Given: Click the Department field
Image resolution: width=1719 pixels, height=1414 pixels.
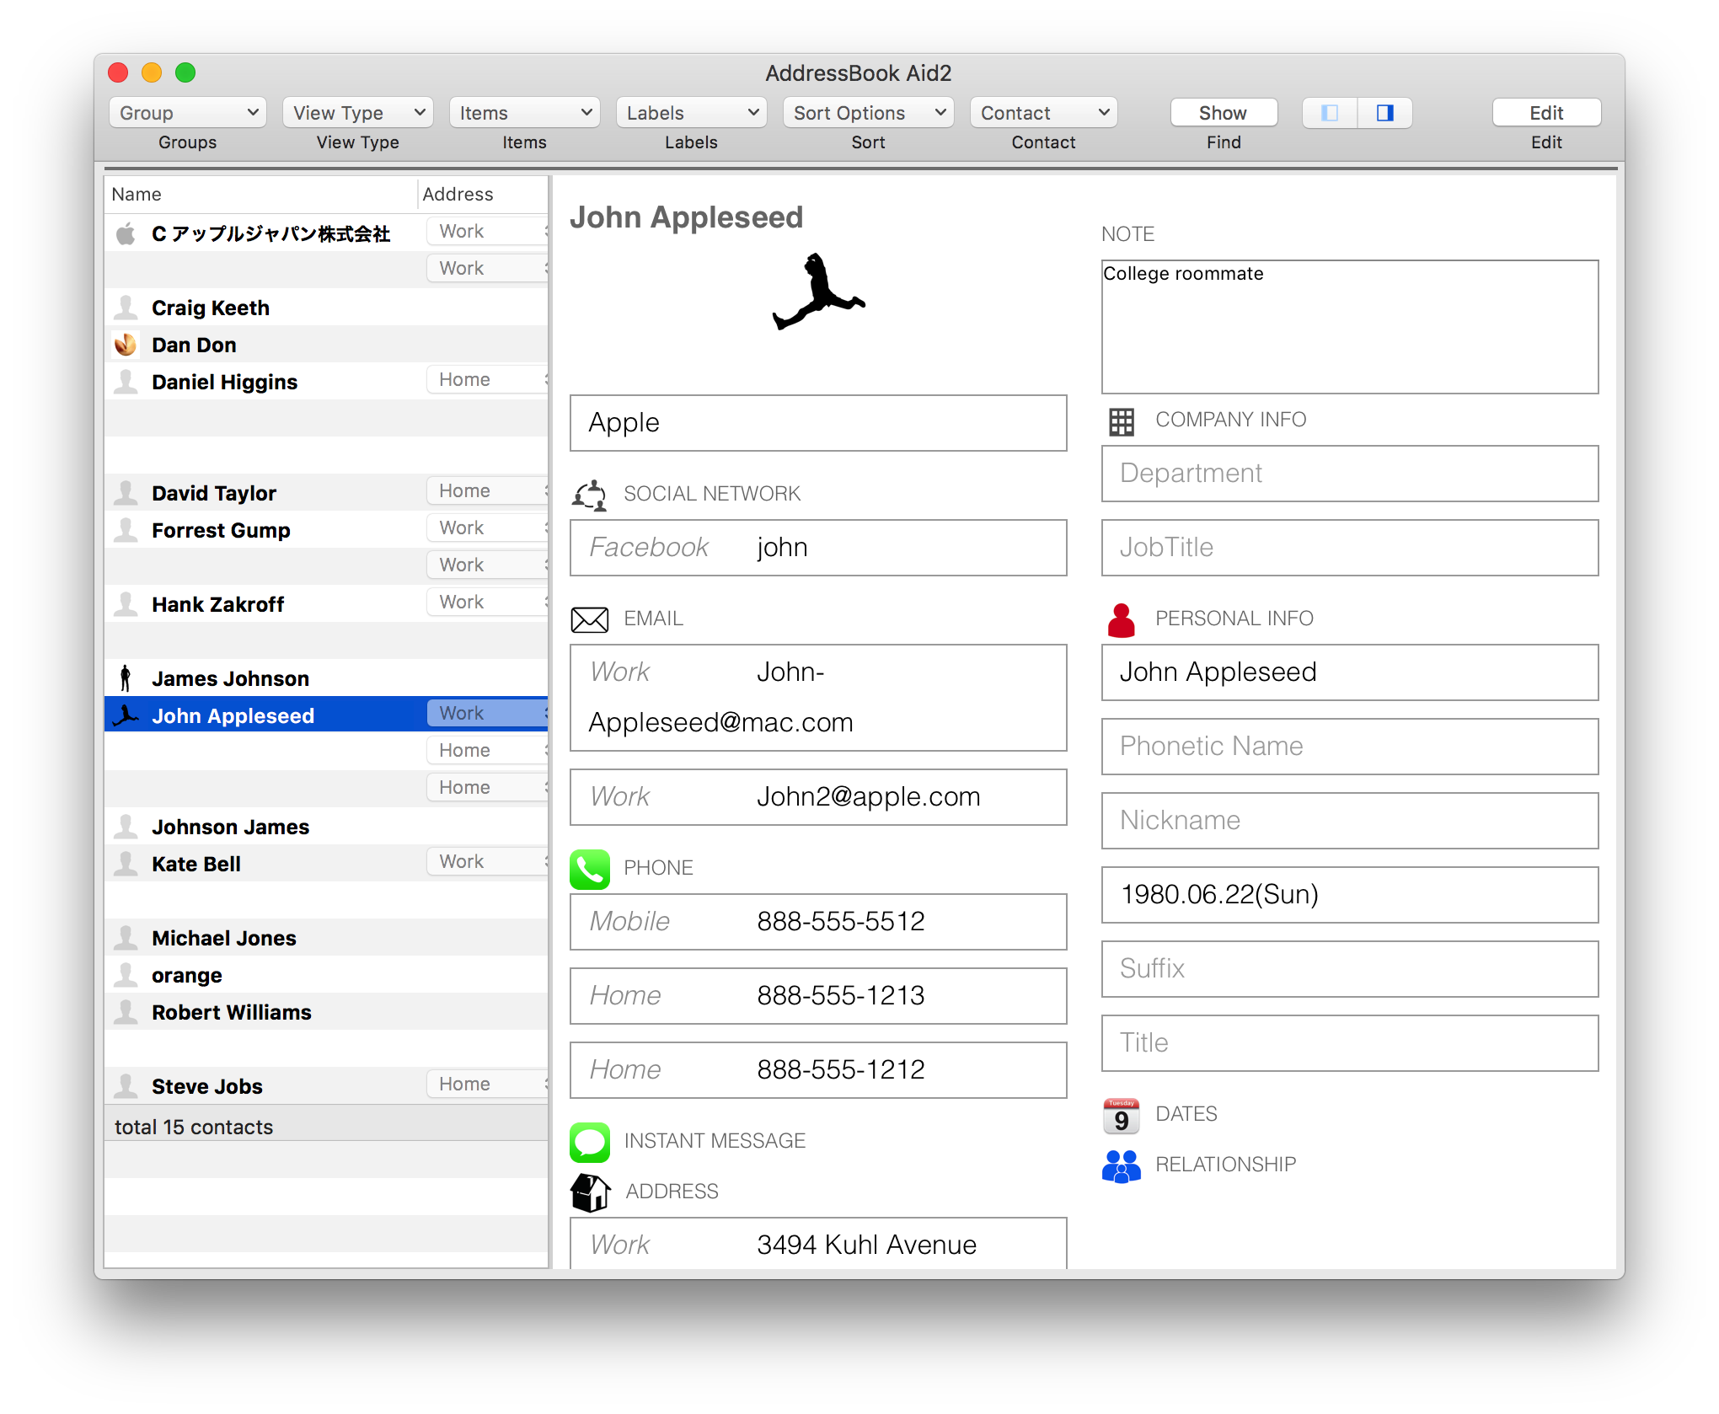Looking at the screenshot, I should [1350, 474].
